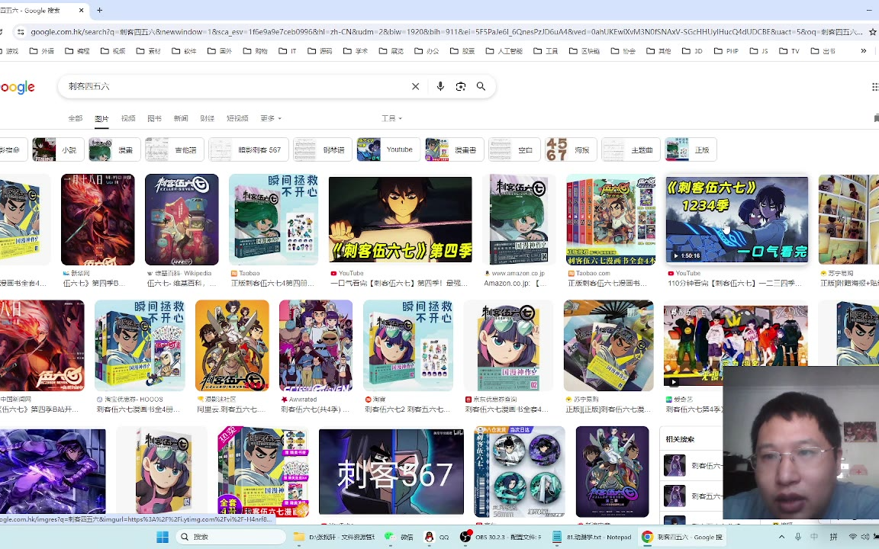
Task: Filter images by 暗影刺客 567 chip
Action: click(248, 149)
